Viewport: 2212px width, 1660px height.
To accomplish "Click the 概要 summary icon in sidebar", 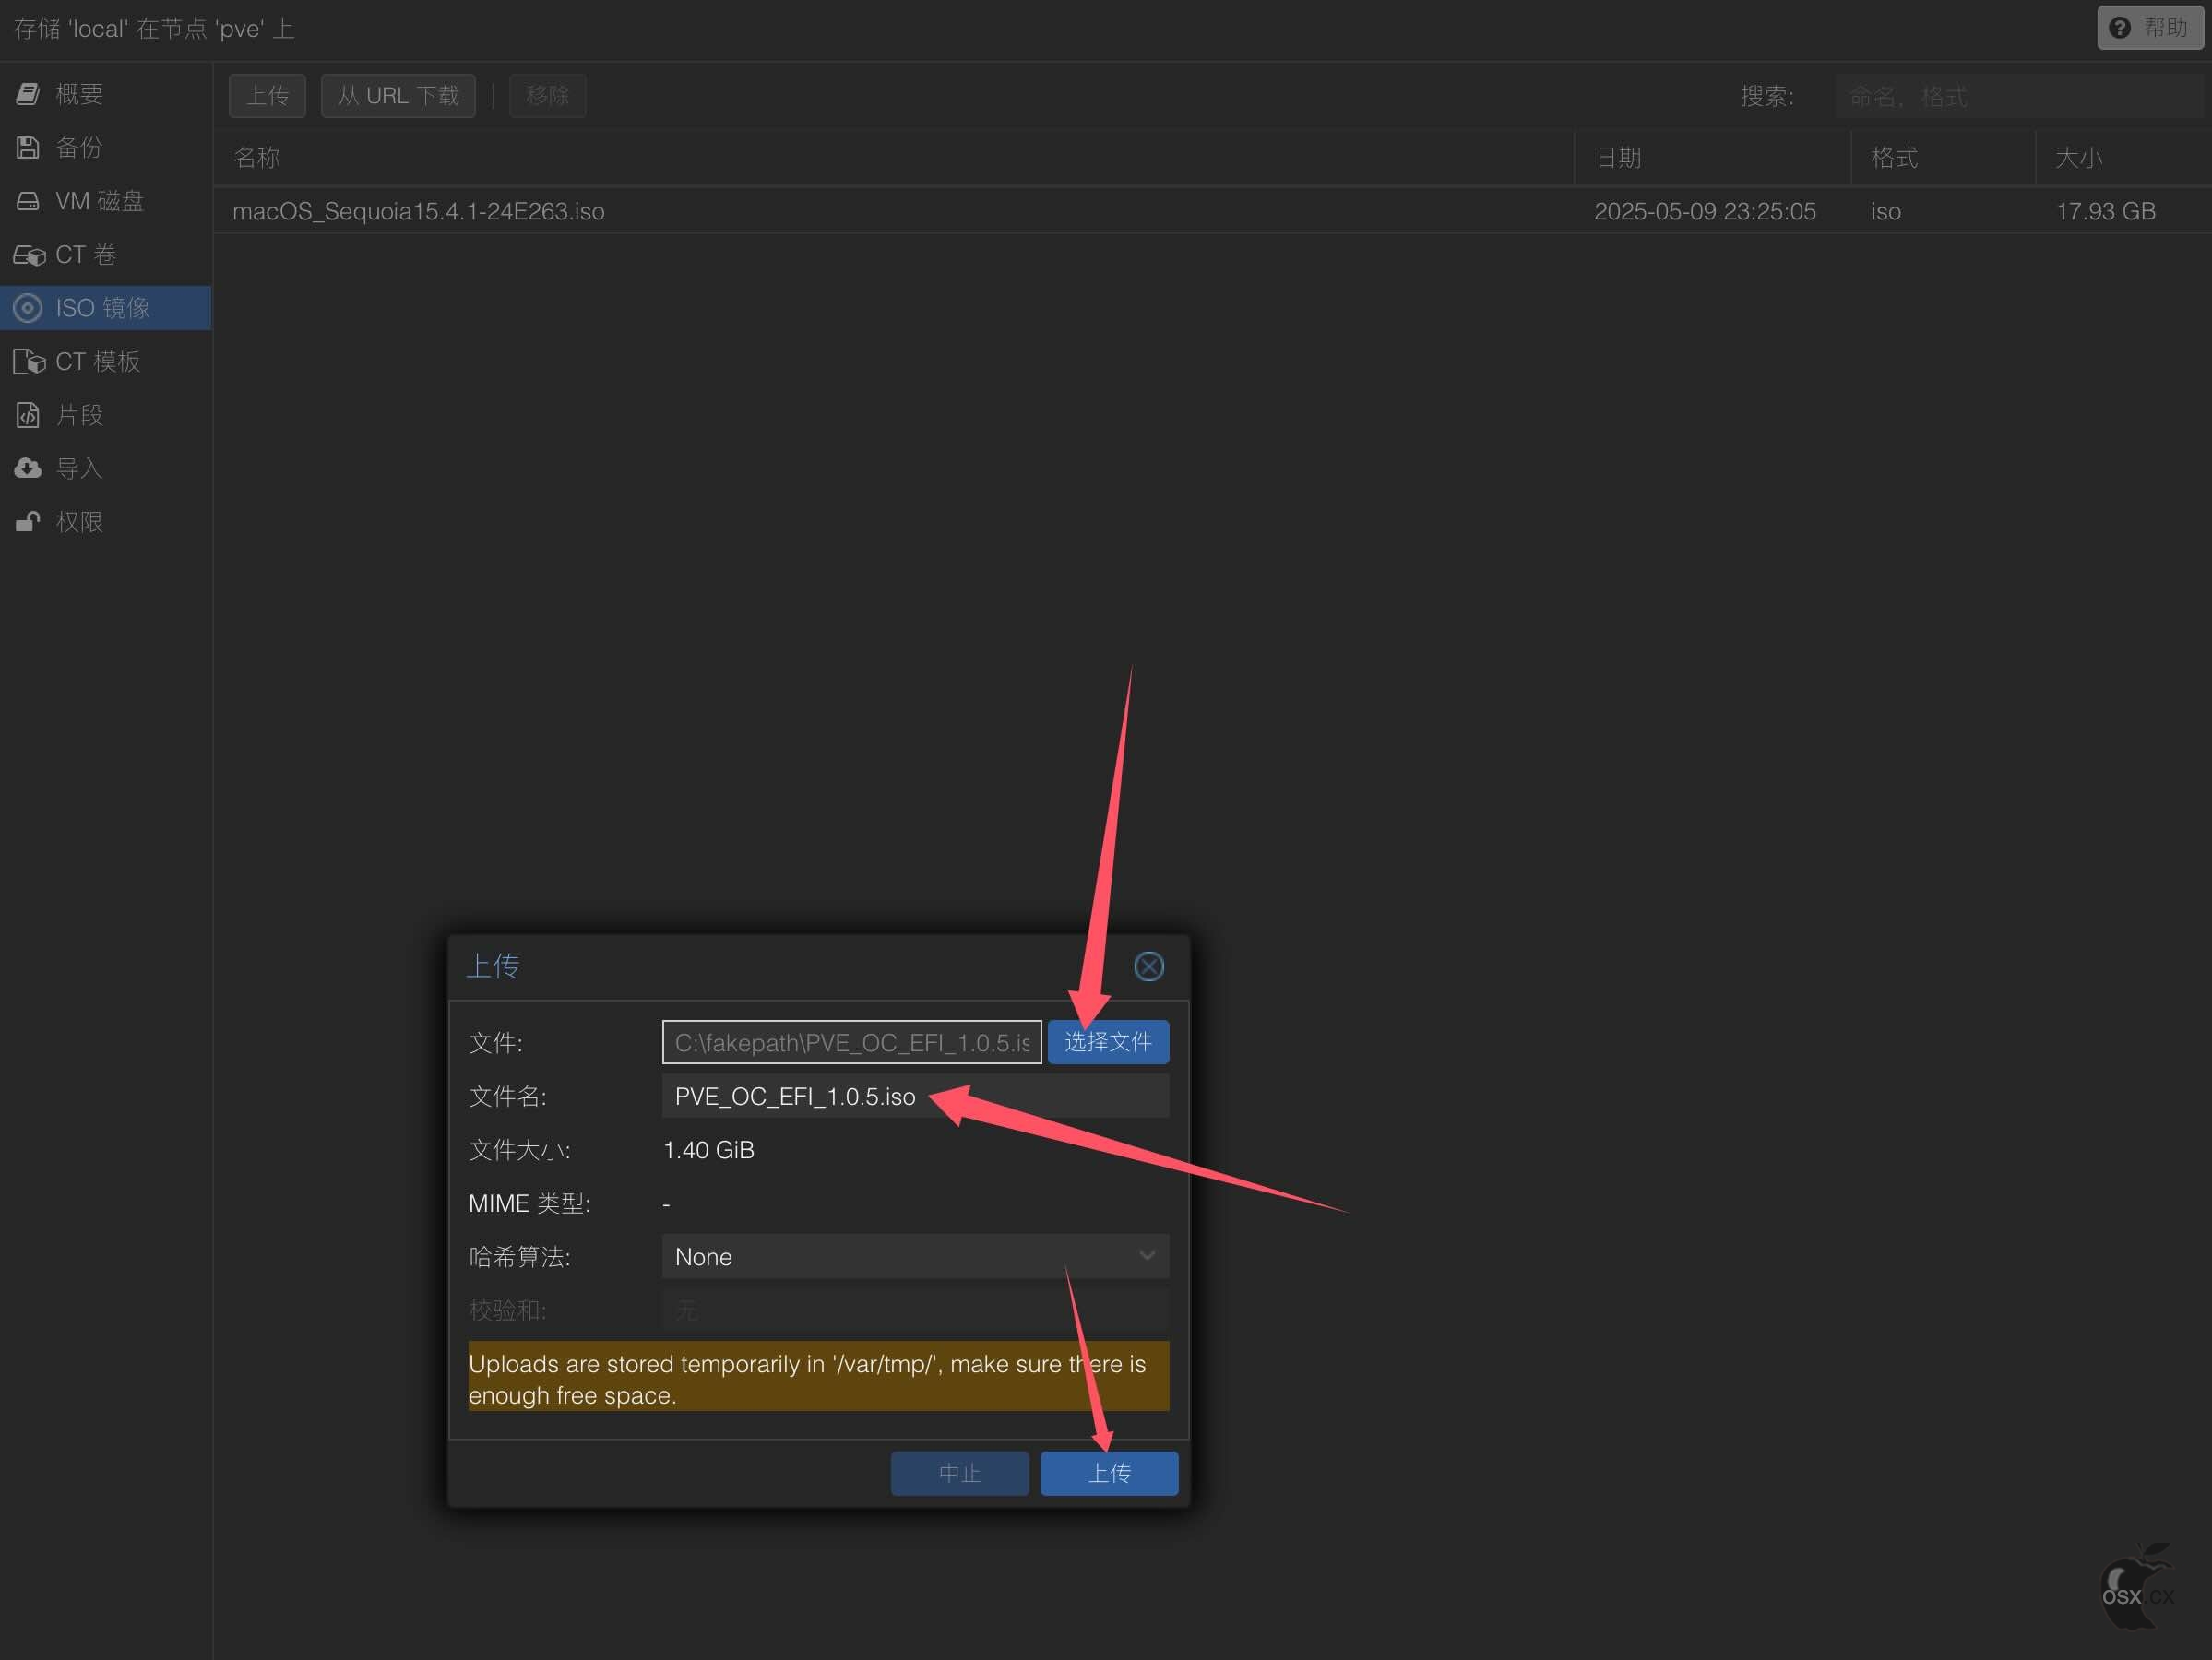I will coord(28,94).
